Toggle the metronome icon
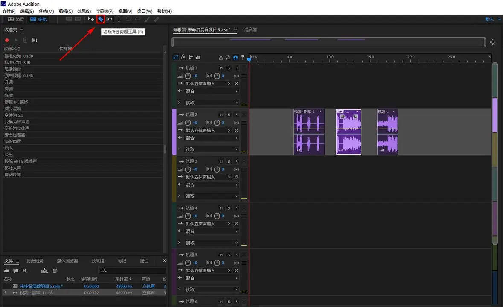The width and height of the screenshot is (503, 307). point(221,58)
